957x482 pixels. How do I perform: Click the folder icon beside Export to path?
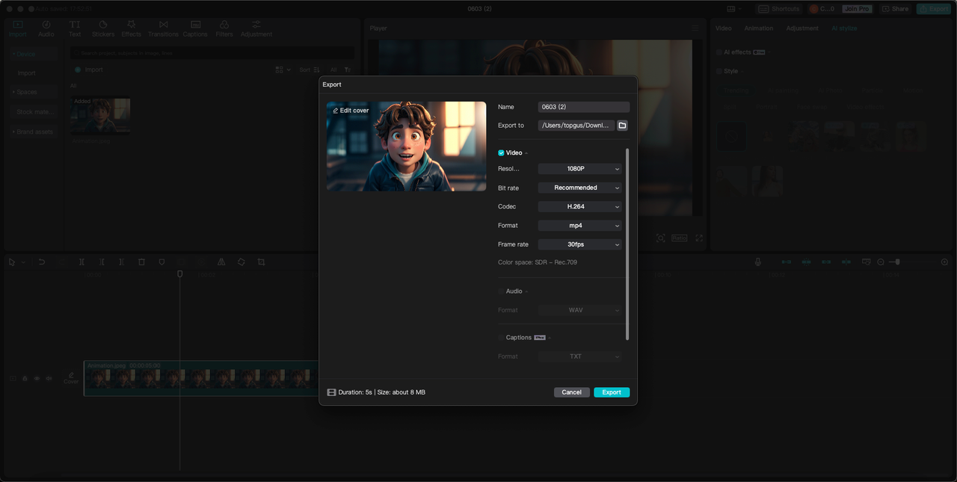tap(622, 126)
